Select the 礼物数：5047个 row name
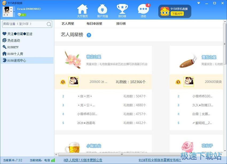 tap(85, 96)
